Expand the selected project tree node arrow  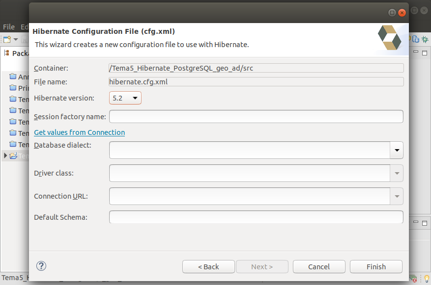tap(5, 155)
